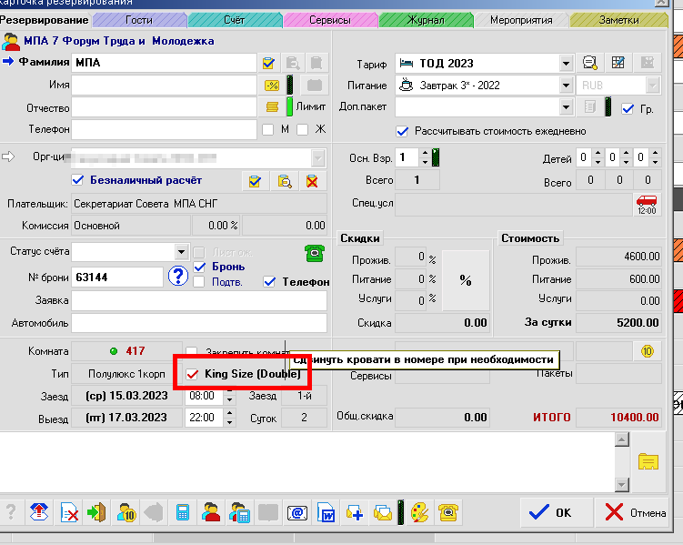The width and height of the screenshot is (683, 545).
Task: Click the calculator icon in bottom toolbar
Action: (183, 512)
